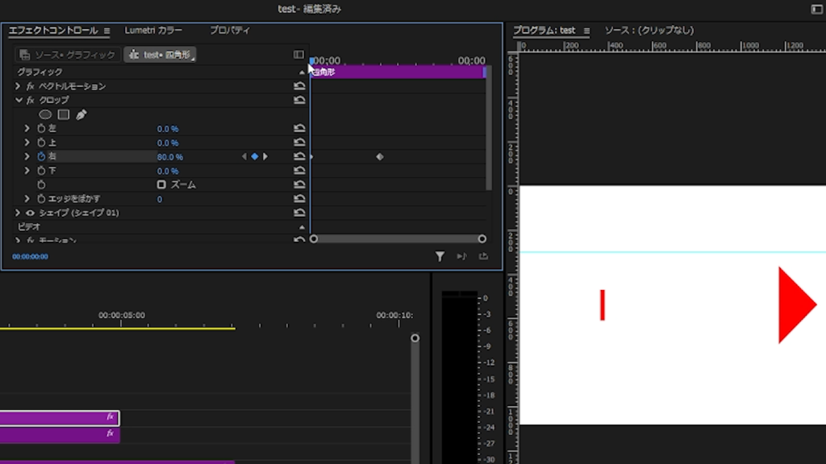Toggle animation stopwatch for 左
This screenshot has height=464, width=826.
[41, 128]
